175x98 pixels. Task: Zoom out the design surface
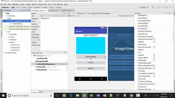[119, 16]
